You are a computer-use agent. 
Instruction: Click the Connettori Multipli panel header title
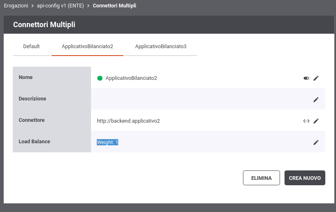click(x=44, y=25)
